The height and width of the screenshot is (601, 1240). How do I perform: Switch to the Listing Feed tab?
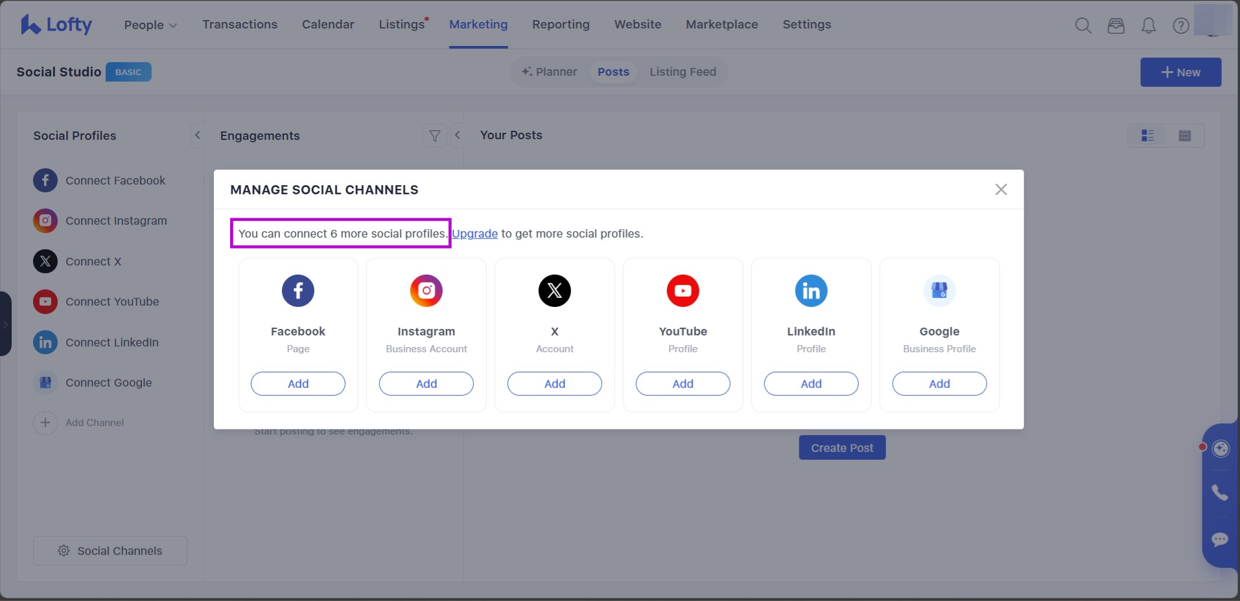pyautogui.click(x=683, y=72)
